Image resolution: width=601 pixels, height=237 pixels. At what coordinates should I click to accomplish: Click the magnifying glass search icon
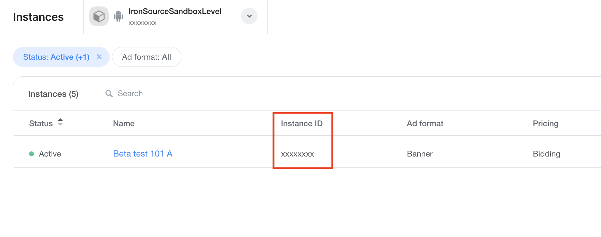109,93
